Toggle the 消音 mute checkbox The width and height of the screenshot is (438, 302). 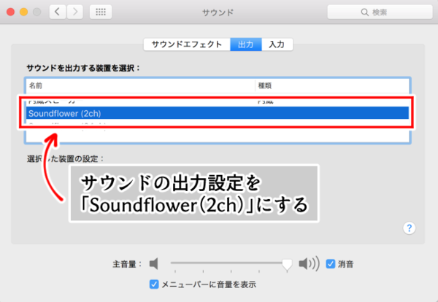331,264
